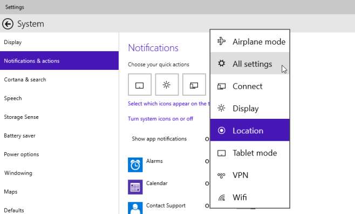Open Turn system icons on or off
Screen dimensions: 355x214
pyautogui.click(x=161, y=119)
